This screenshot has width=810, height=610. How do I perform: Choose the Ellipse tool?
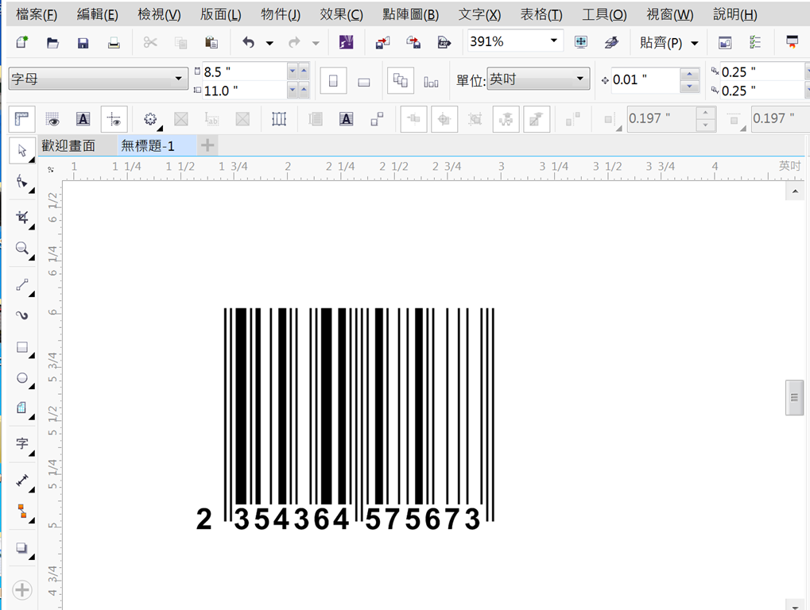(21, 378)
